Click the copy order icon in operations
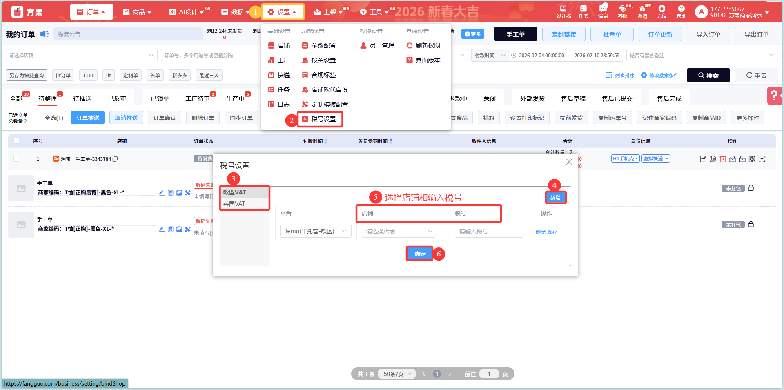 point(713,159)
